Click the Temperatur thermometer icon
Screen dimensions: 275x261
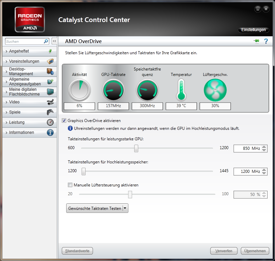[181, 90]
